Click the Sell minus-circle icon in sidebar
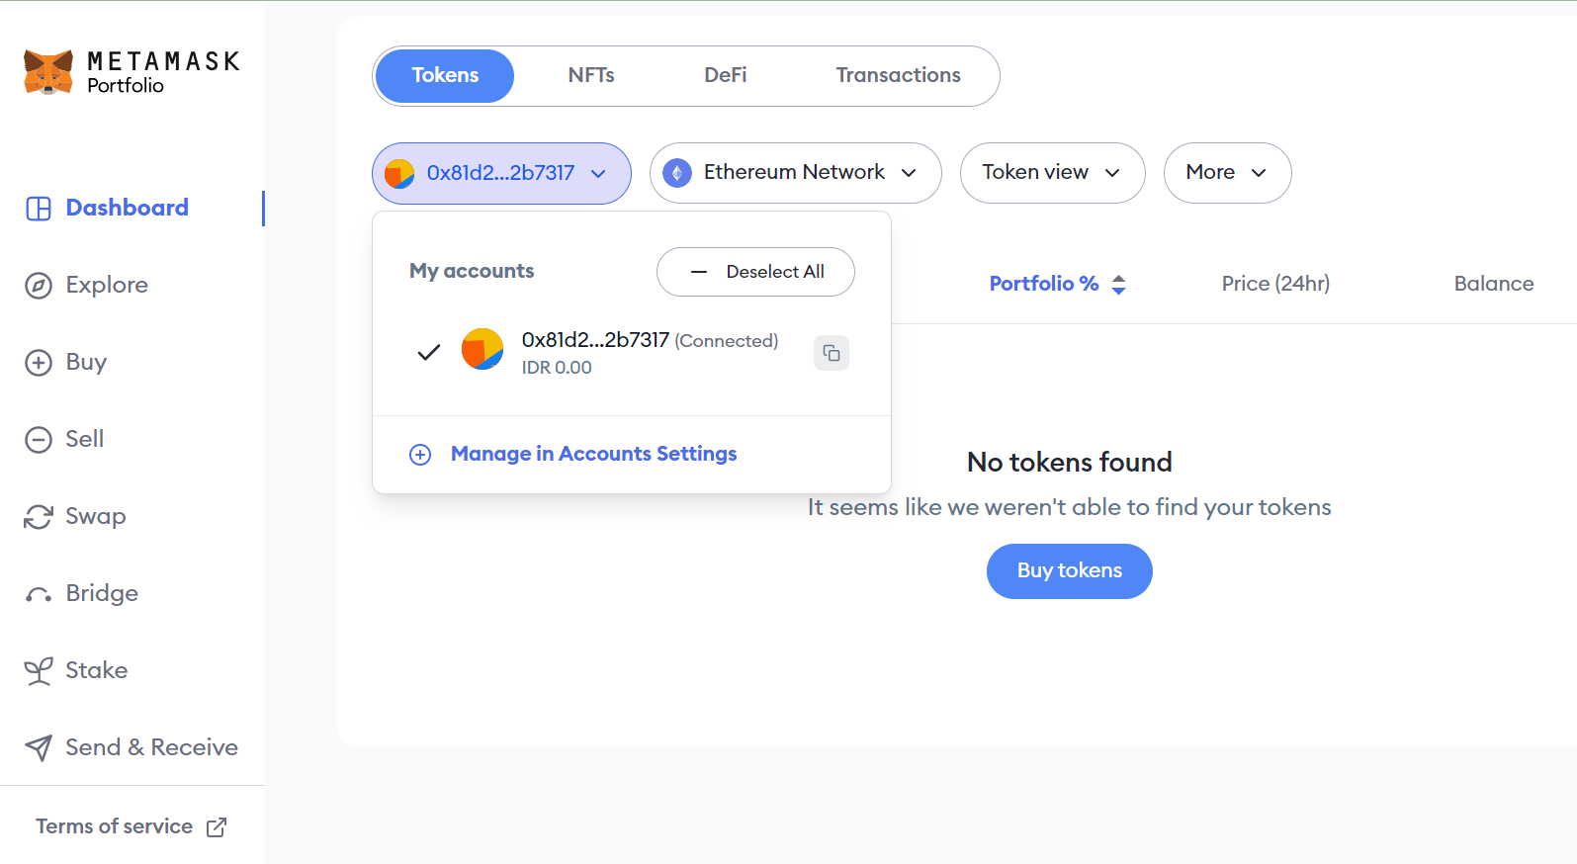This screenshot has height=864, width=1577. (39, 440)
